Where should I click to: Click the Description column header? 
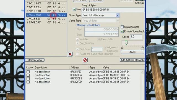pos(52,67)
